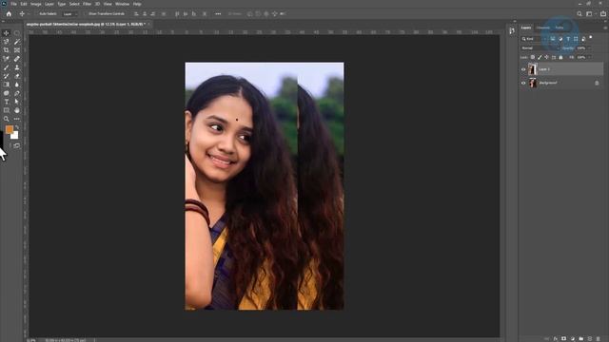Open the Image menu

35,4
